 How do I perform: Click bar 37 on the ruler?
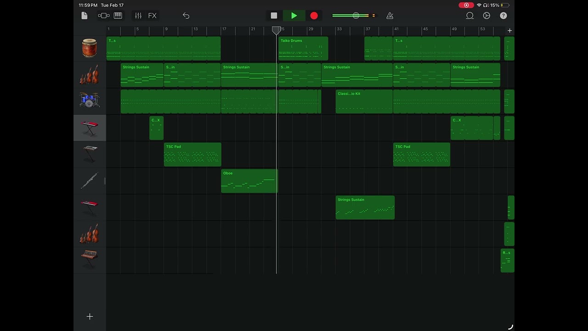pos(367,29)
